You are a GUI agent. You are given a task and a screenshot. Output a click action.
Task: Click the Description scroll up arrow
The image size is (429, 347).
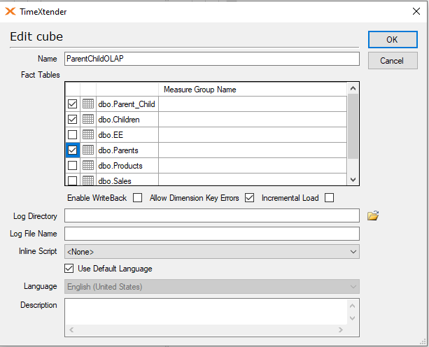point(353,306)
